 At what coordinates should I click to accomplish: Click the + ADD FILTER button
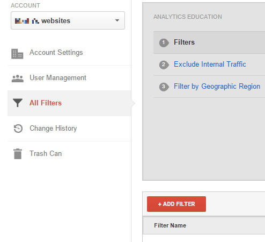[x=176, y=204]
